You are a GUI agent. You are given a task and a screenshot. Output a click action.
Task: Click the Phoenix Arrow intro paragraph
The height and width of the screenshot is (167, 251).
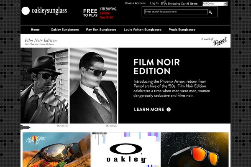coord(172,89)
